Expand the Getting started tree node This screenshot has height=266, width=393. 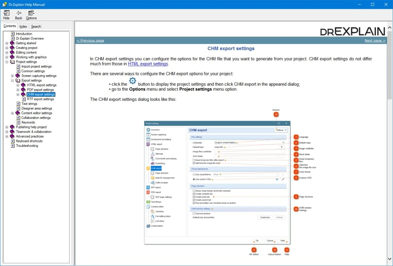point(7,43)
